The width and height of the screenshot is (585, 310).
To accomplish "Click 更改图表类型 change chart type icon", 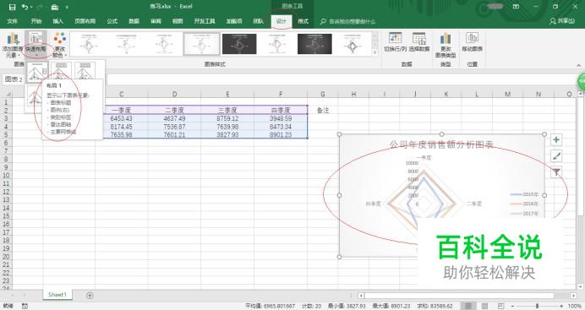I will pyautogui.click(x=446, y=45).
